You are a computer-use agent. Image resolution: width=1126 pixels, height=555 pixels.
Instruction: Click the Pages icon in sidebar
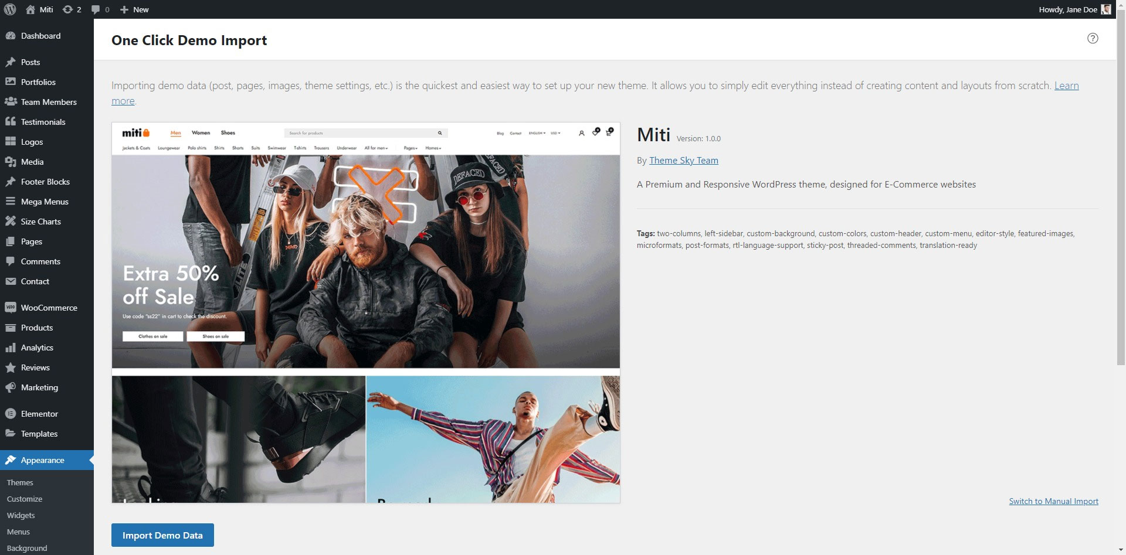(x=10, y=241)
